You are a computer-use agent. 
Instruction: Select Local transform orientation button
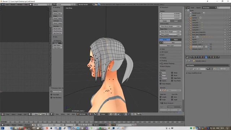[x=176, y=21]
